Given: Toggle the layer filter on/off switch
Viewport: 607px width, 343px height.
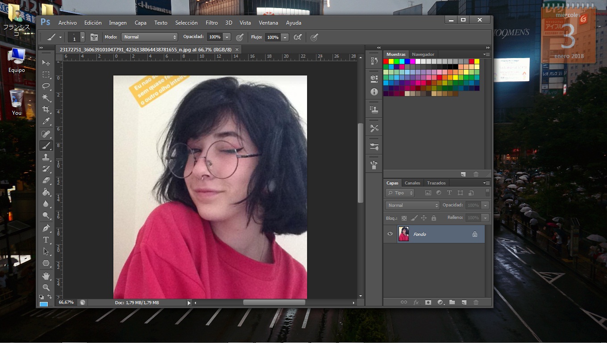Looking at the screenshot, I should coord(487,193).
